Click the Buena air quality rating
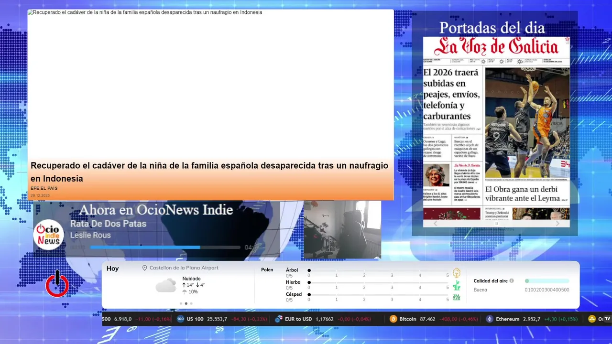This screenshot has height=344, width=612. click(481, 290)
